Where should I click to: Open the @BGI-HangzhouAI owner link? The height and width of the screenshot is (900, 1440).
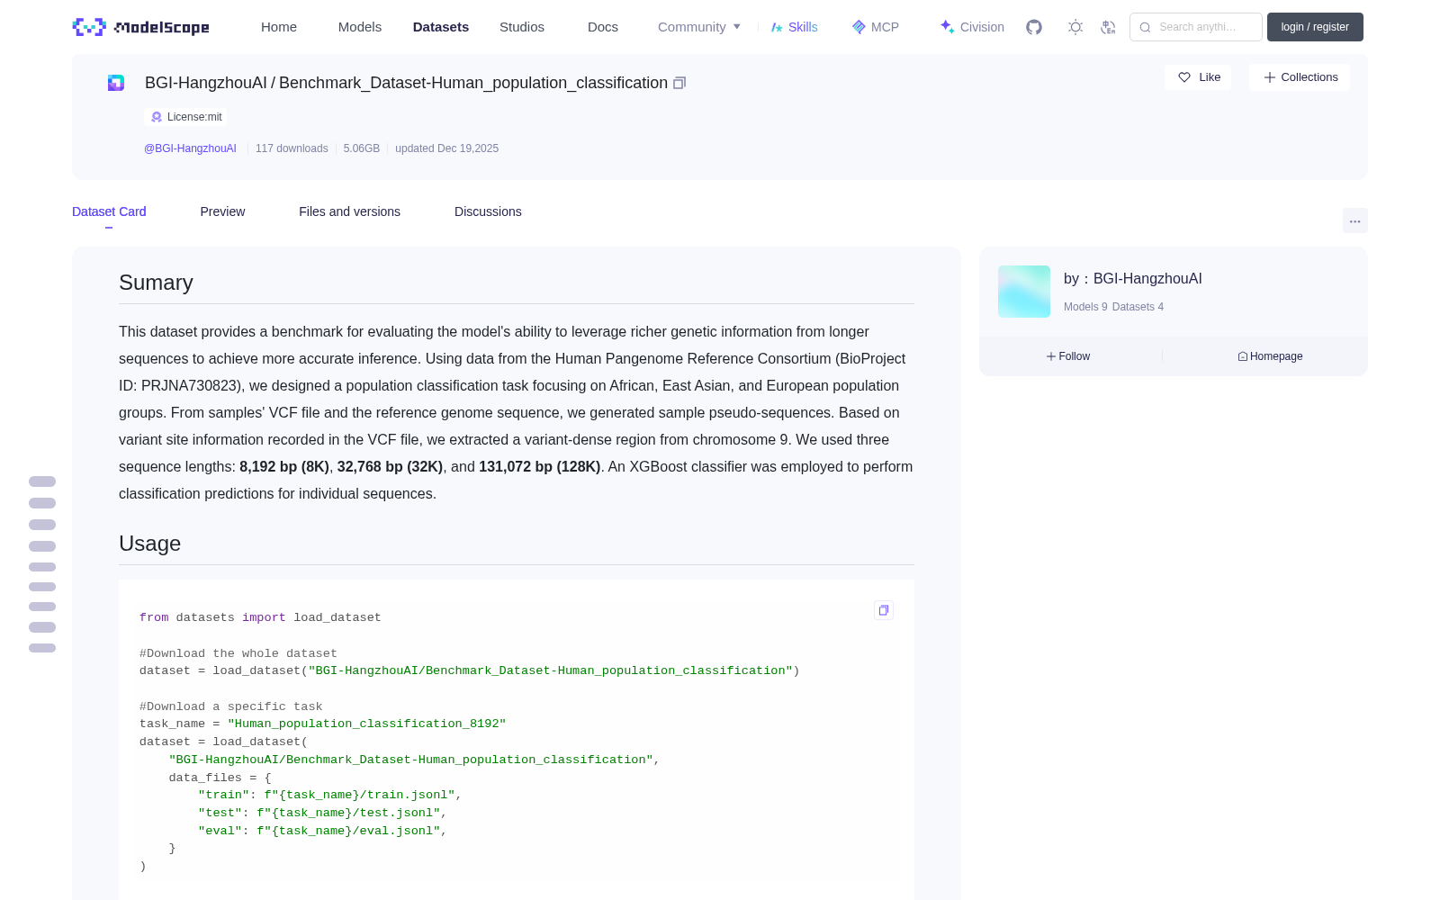(190, 148)
